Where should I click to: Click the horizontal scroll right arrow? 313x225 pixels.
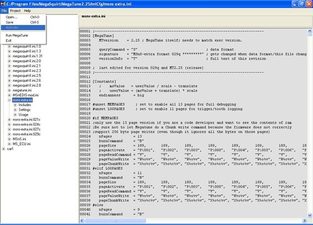coord(305,221)
